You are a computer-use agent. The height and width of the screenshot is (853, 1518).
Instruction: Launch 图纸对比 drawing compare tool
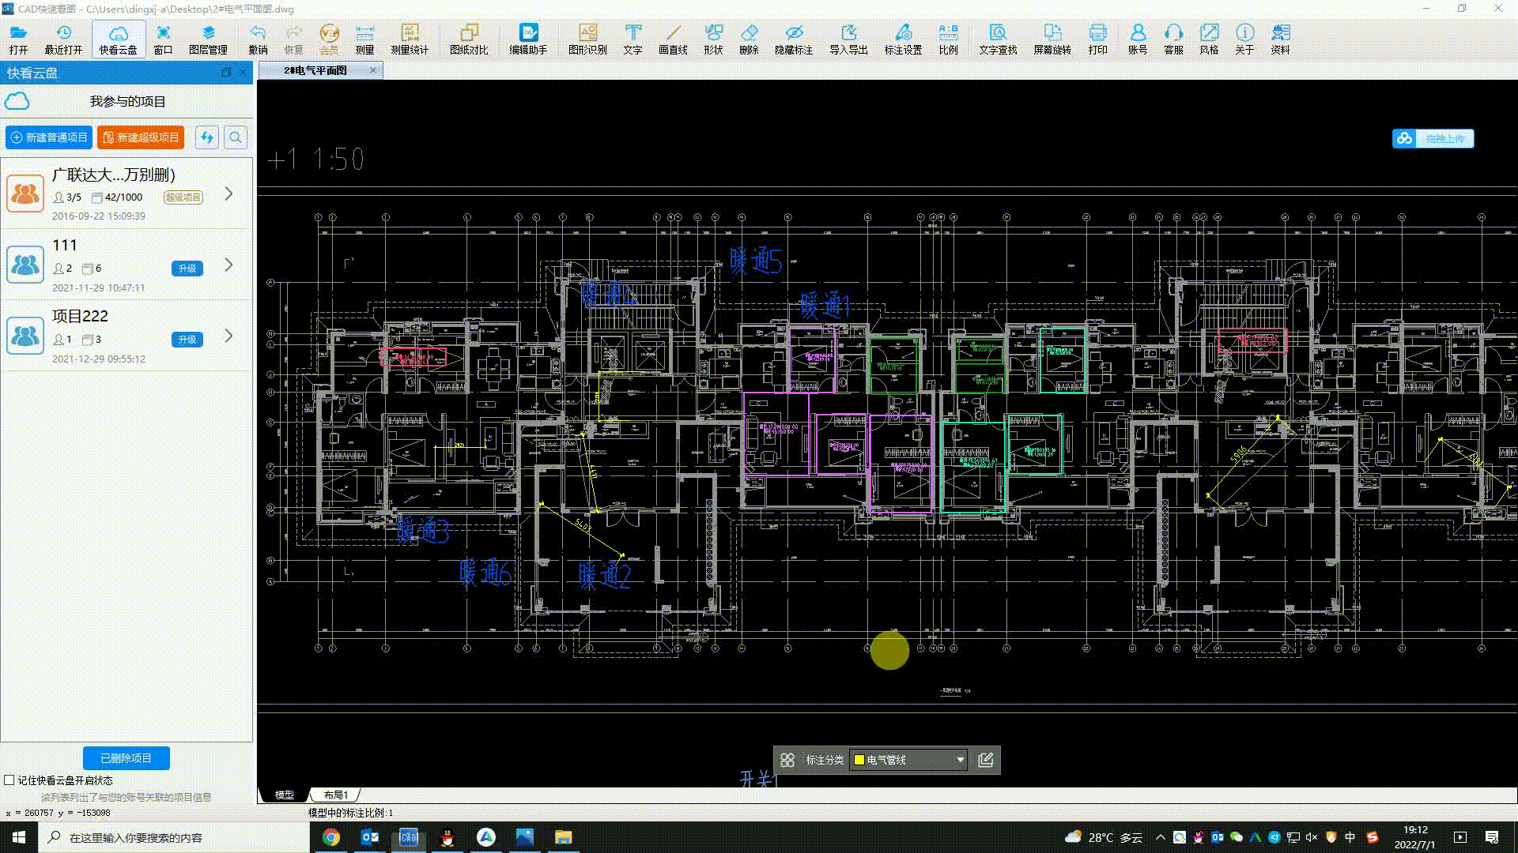(469, 39)
